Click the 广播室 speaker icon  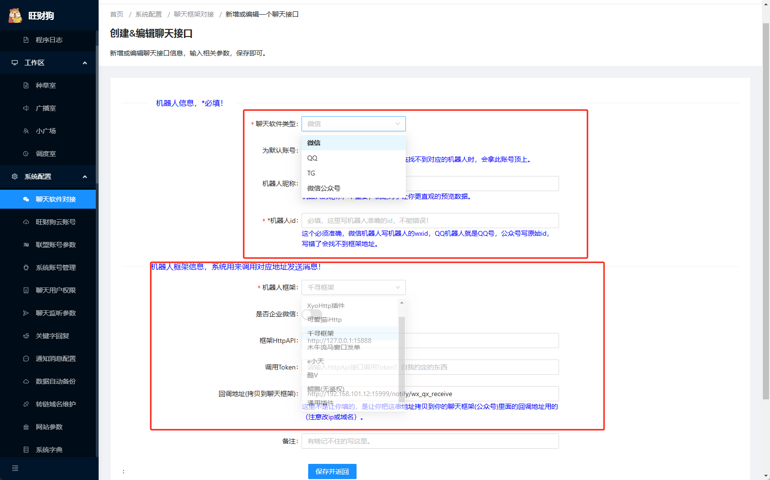point(26,108)
